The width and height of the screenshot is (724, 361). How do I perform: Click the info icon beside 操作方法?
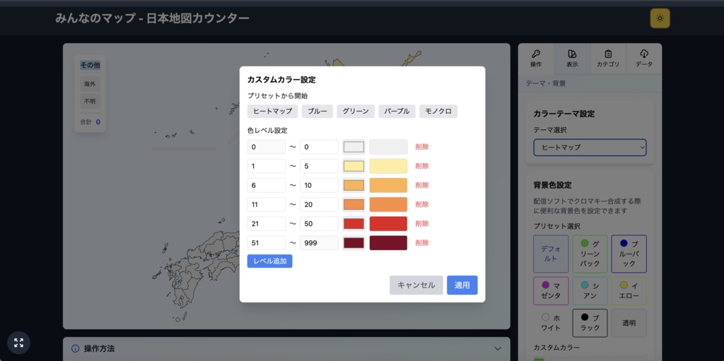point(75,348)
